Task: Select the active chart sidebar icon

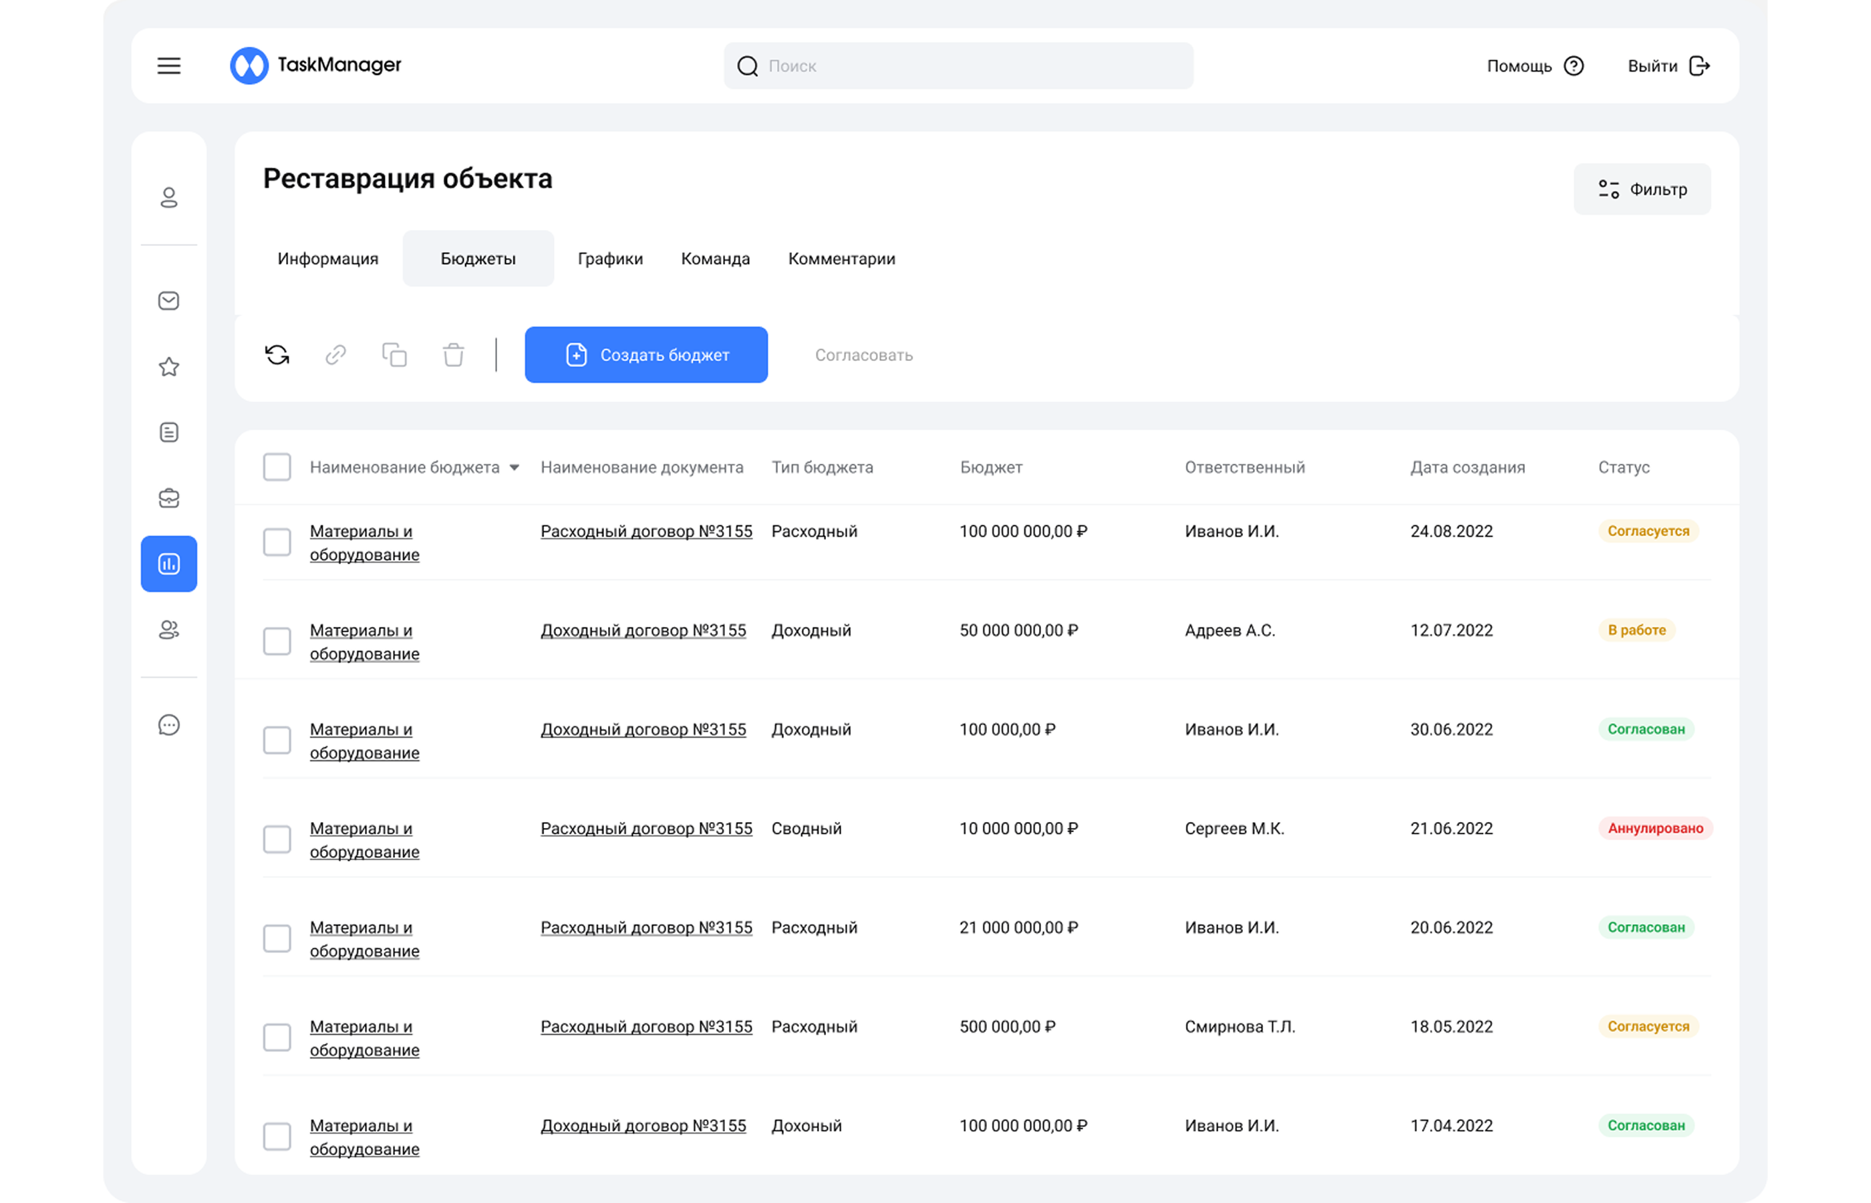Action: coord(168,563)
